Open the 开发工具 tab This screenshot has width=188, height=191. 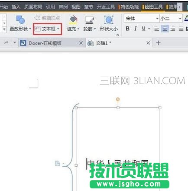(x=106, y=7)
